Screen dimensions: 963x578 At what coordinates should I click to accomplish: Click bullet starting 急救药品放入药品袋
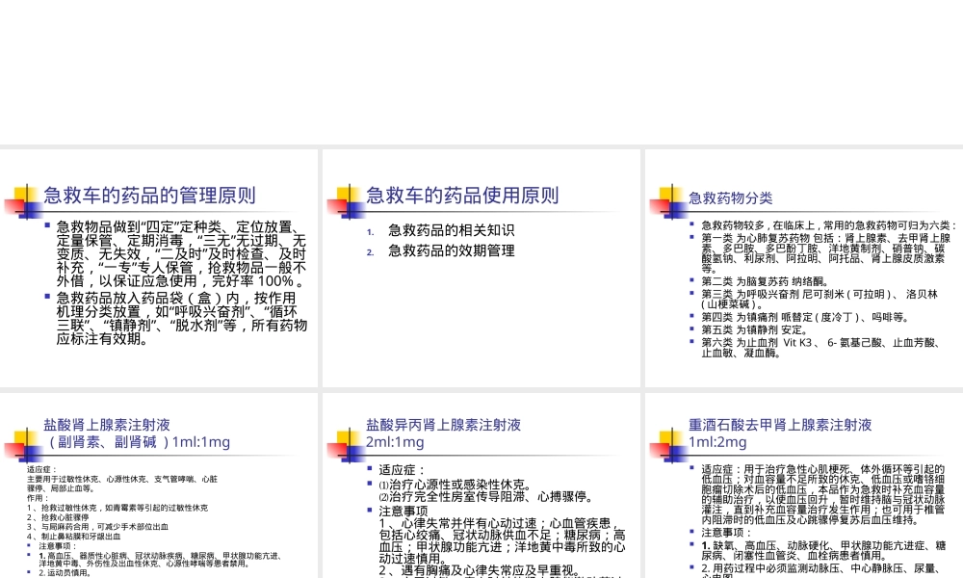pos(182,318)
